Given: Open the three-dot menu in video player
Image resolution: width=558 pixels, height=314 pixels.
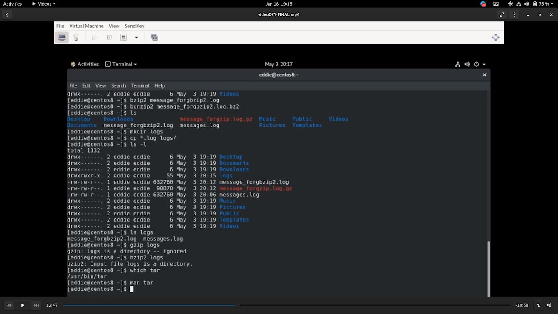Looking at the screenshot, I should 514,14.
